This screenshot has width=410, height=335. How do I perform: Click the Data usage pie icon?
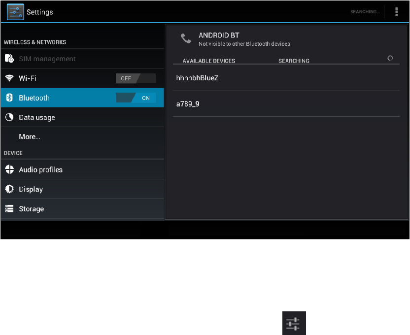coord(9,117)
